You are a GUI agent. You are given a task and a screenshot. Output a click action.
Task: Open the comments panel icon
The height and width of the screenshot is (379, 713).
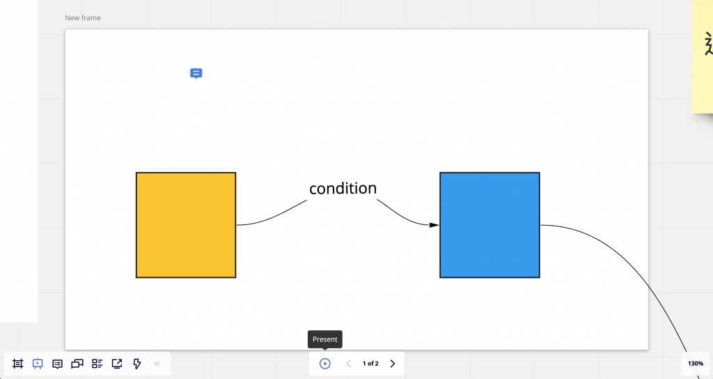57,364
